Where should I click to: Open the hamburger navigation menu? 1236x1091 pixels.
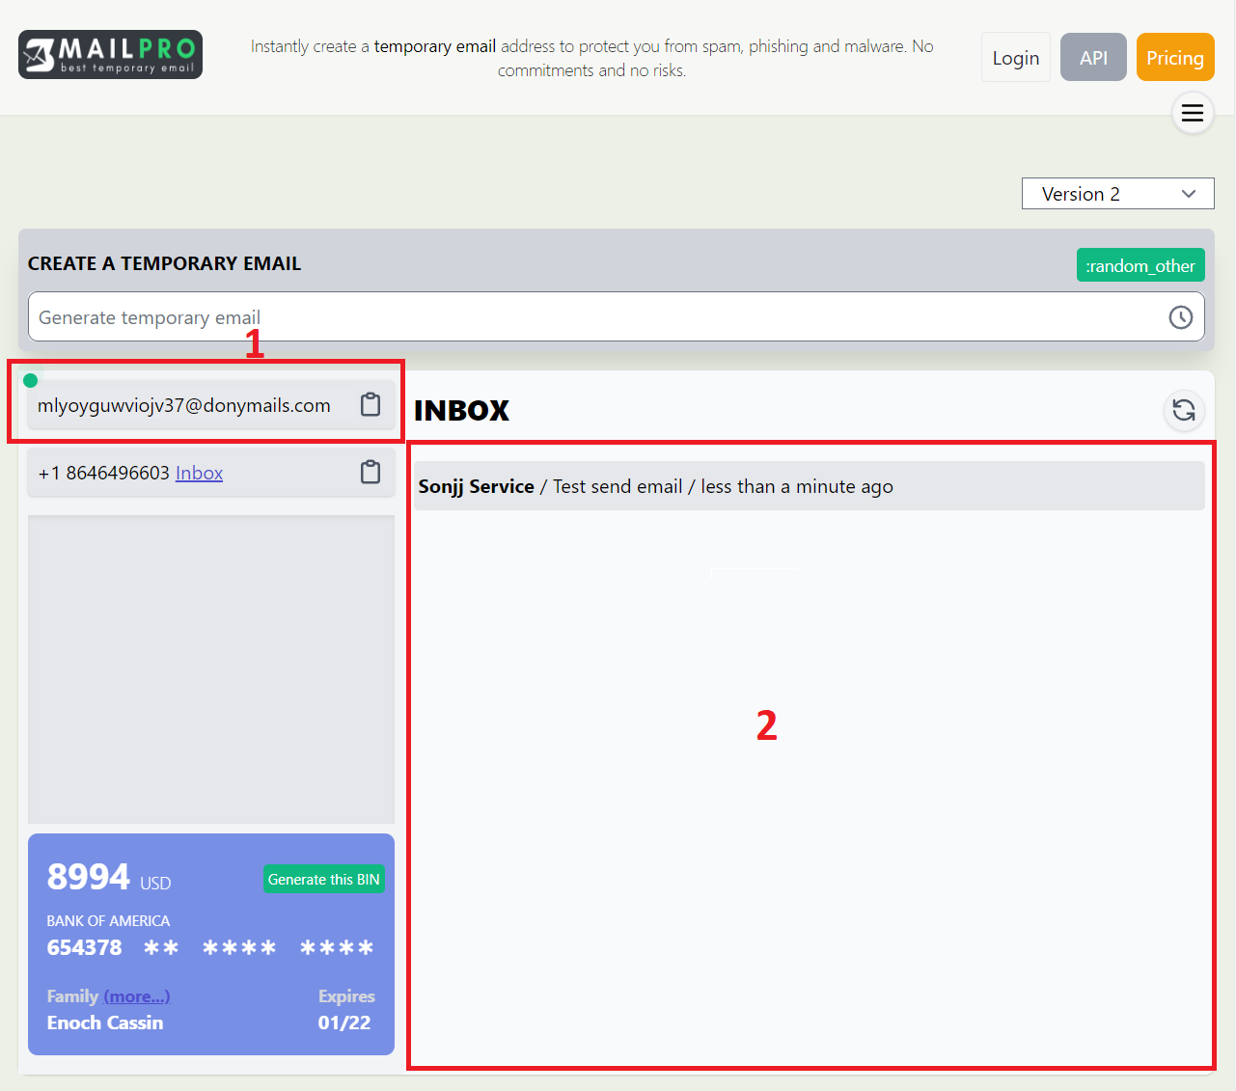1193,113
